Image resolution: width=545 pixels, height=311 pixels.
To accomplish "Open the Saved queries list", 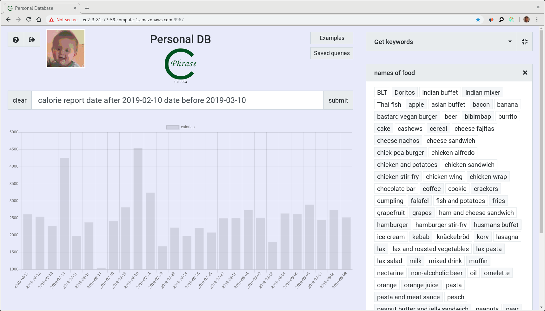I will (332, 53).
